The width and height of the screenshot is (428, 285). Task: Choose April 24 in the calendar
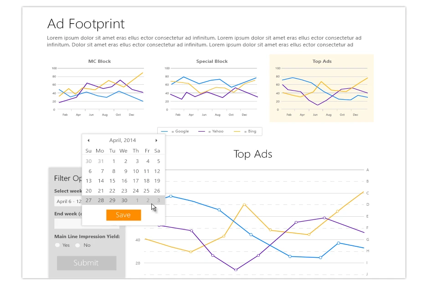pos(136,191)
